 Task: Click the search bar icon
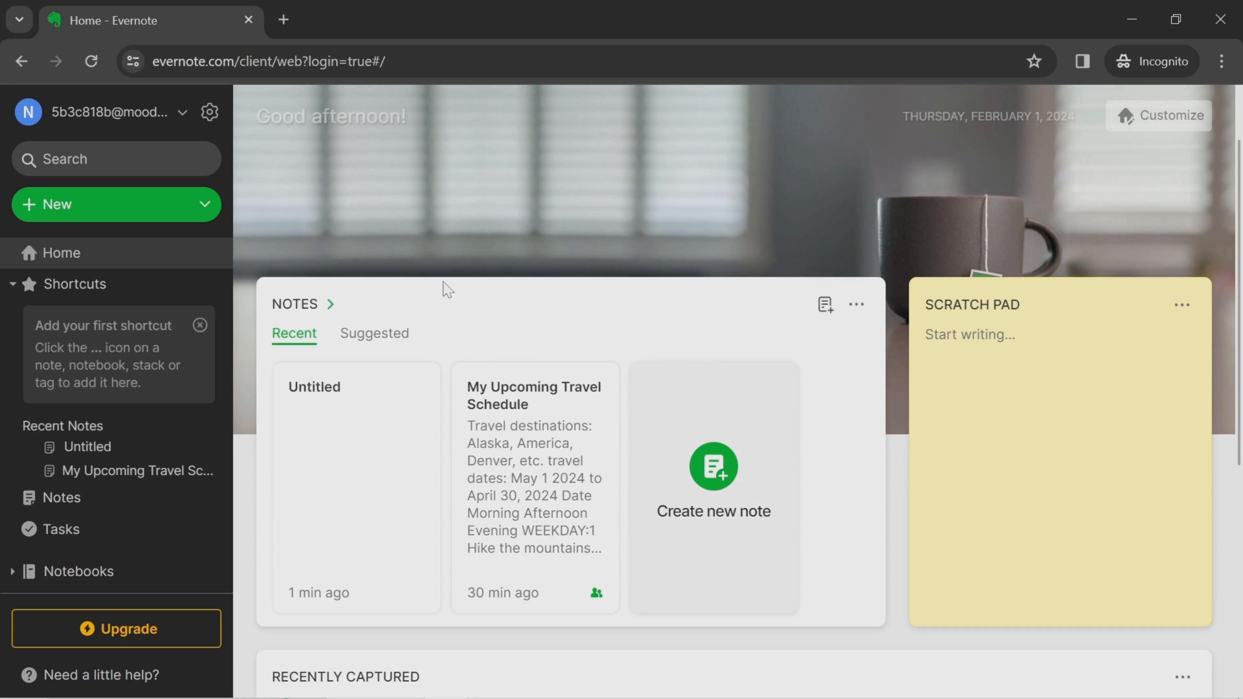[x=30, y=160]
